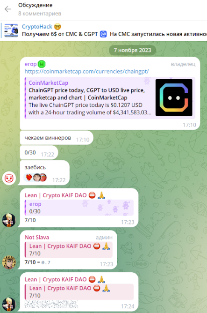This screenshot has height=313, width=207.
Task: Open Lean's avatar beside the 7/10 message
Action: (x=9, y=220)
